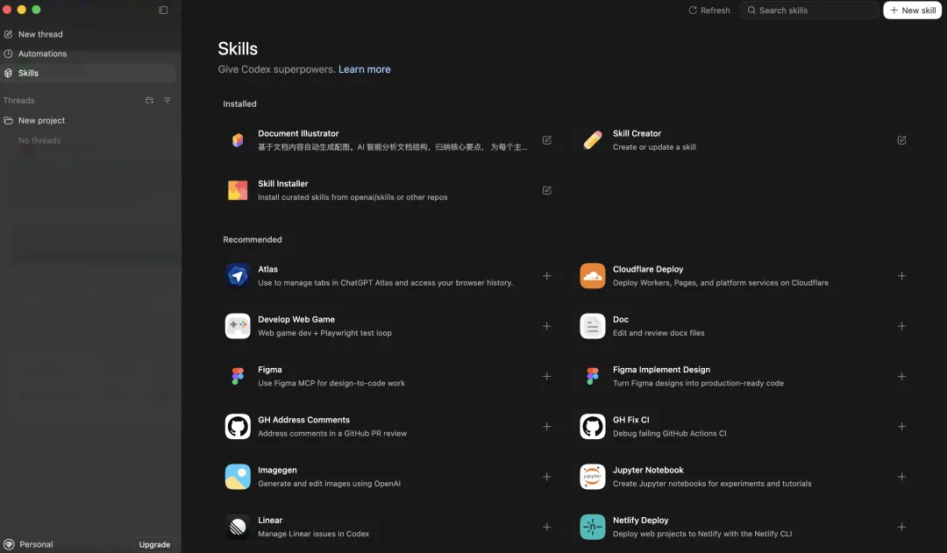Click the Skill Installer puzzle icon
Viewport: 947px width, 553px height.
(238, 190)
